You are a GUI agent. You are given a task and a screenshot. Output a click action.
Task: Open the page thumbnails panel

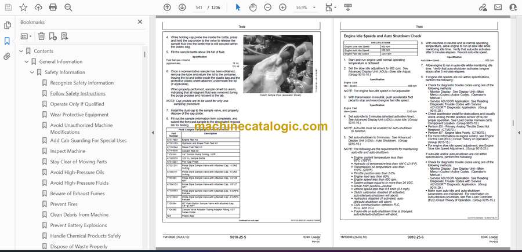7,25
